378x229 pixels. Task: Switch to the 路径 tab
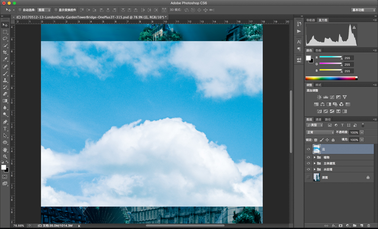[x=328, y=119]
